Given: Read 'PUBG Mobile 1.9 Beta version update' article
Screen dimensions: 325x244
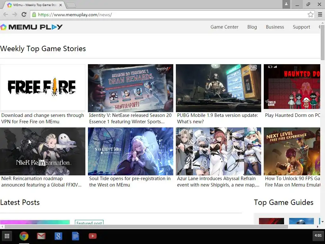Looking at the screenshot, I should (x=217, y=119).
